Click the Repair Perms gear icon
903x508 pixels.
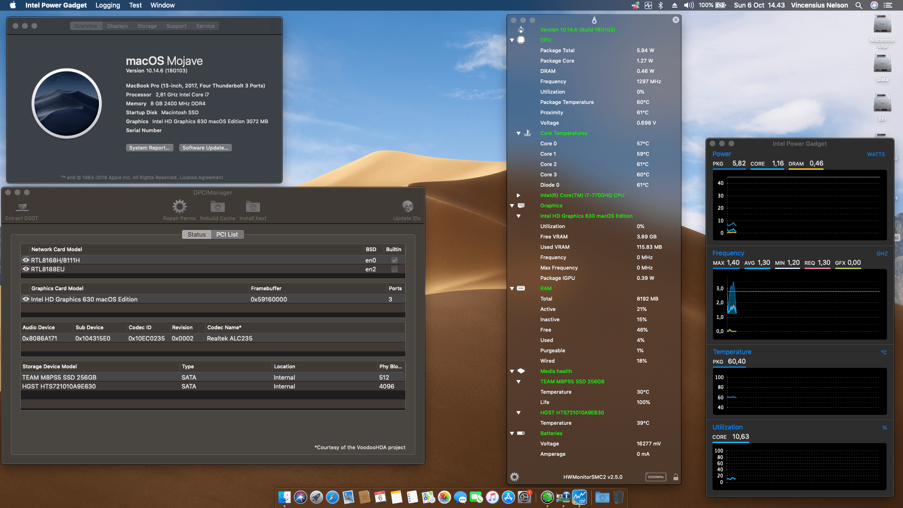tap(179, 207)
